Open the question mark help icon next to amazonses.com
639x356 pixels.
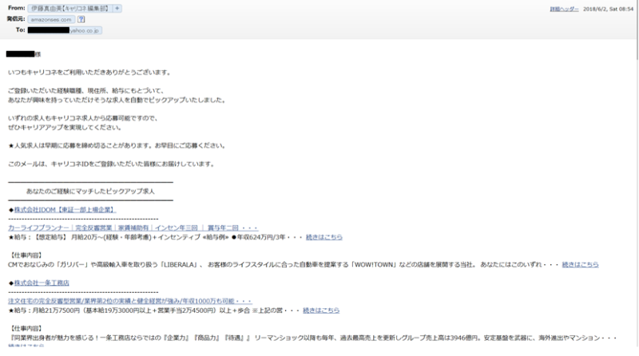pyautogui.click(x=81, y=19)
